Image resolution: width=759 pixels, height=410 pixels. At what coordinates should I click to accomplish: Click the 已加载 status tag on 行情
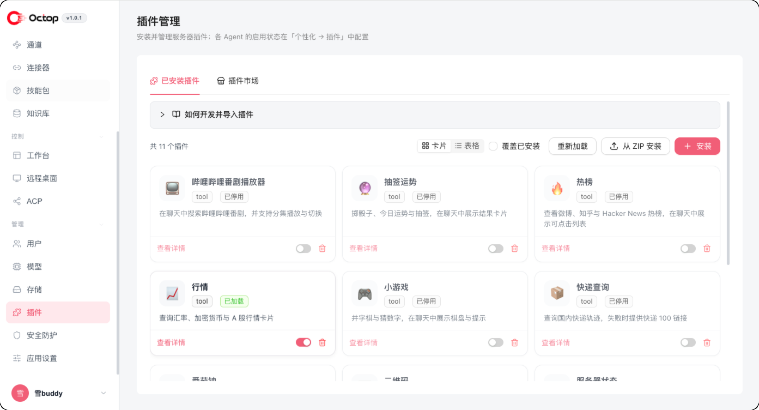[x=234, y=302]
